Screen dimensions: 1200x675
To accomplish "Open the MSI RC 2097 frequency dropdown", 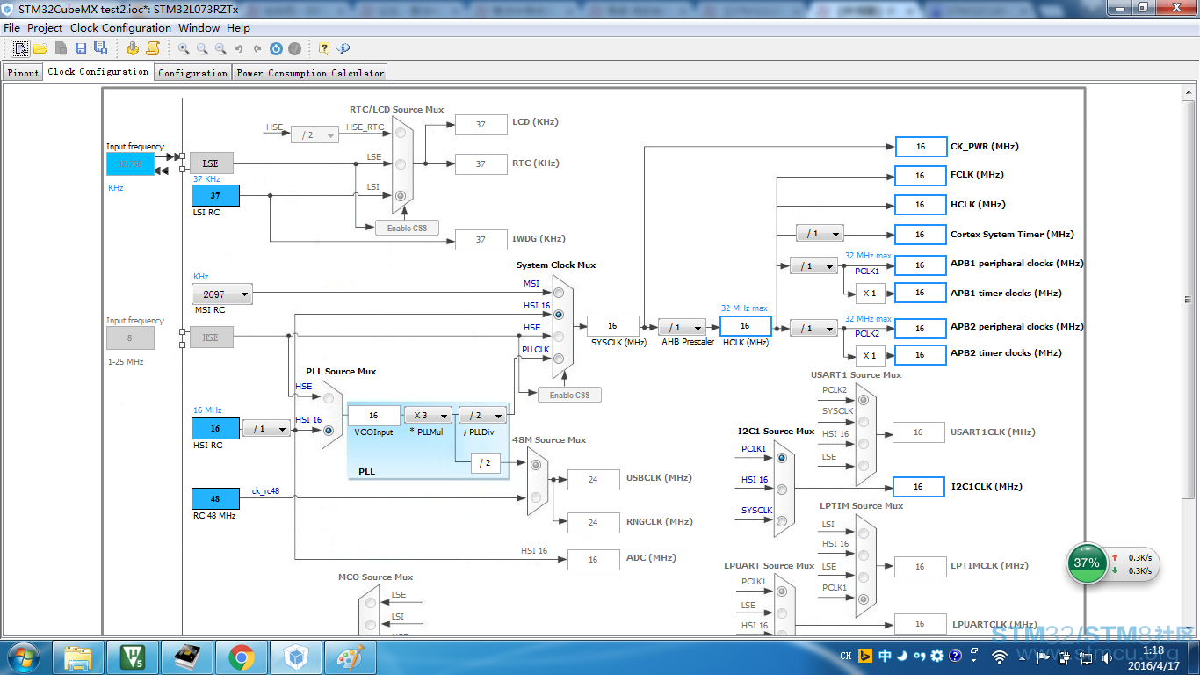I will tap(222, 294).
